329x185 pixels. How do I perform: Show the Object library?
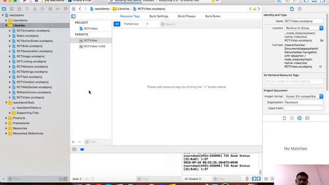pos(299,118)
